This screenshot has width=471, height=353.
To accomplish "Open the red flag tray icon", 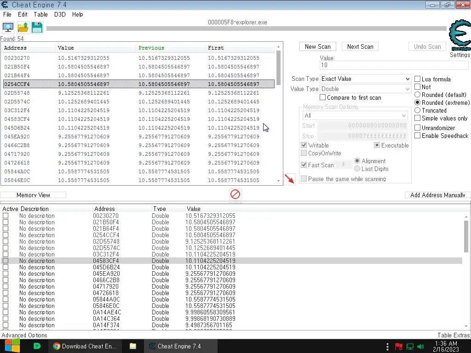I will tap(399, 347).
